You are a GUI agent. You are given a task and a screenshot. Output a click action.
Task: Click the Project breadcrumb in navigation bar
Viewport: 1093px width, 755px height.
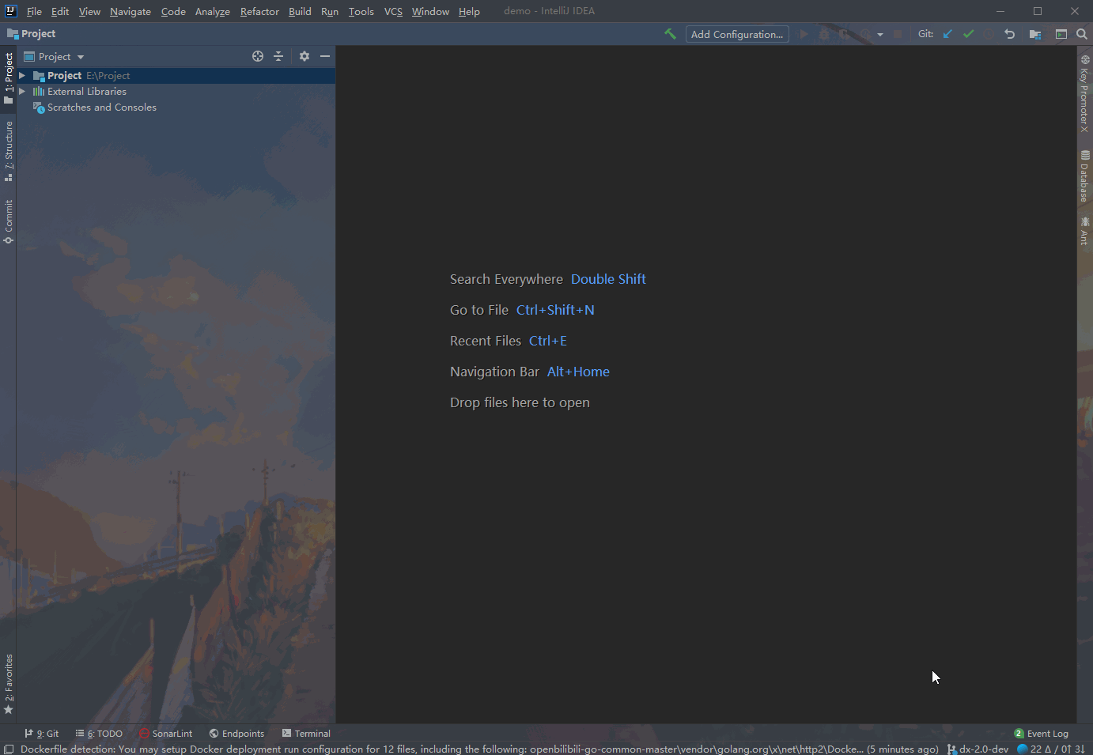coord(32,34)
